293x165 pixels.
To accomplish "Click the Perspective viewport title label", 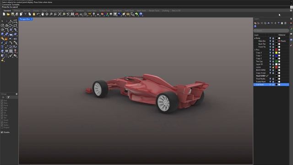I will [25, 19].
